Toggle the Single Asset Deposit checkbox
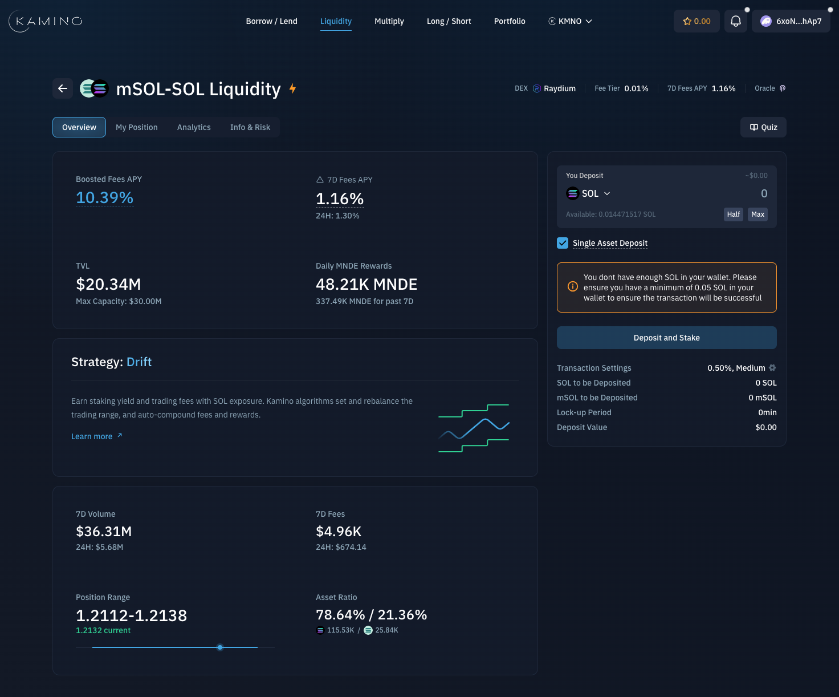Screen dimensions: 839x697 563,243
